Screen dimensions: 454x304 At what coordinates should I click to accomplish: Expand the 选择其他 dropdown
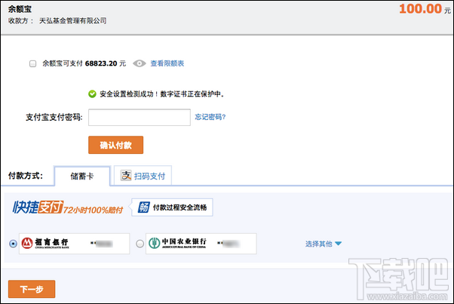(x=324, y=244)
